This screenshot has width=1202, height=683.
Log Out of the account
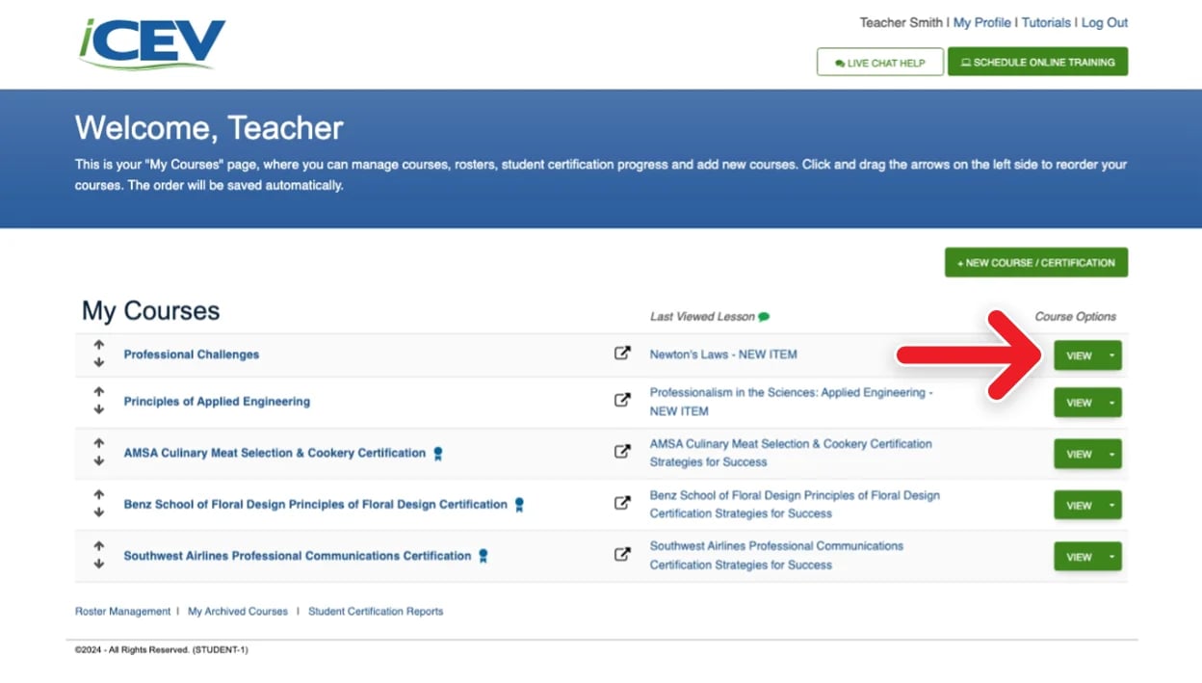tap(1105, 22)
